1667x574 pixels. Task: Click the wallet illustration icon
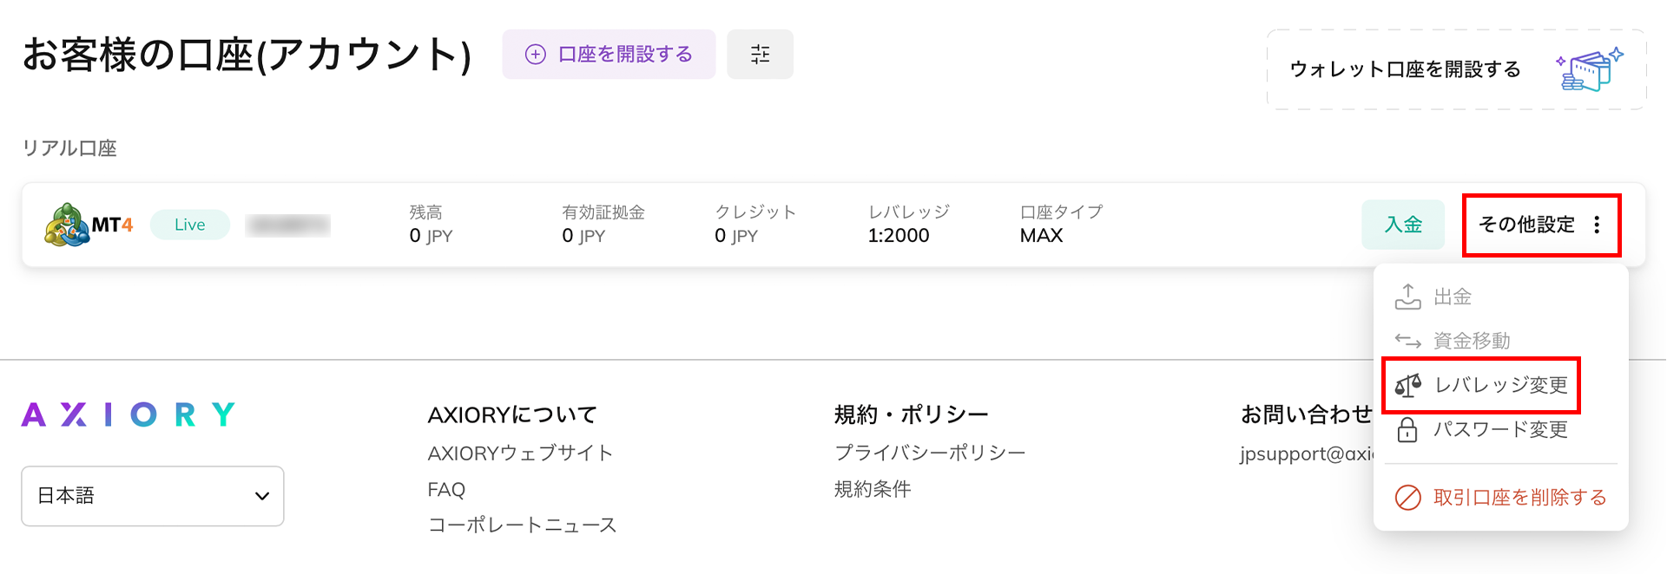pos(1590,69)
